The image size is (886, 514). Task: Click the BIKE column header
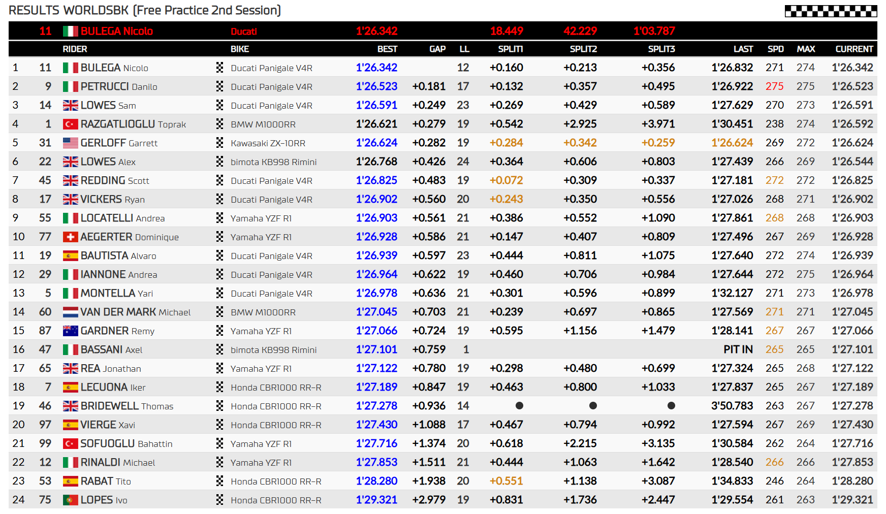[240, 49]
